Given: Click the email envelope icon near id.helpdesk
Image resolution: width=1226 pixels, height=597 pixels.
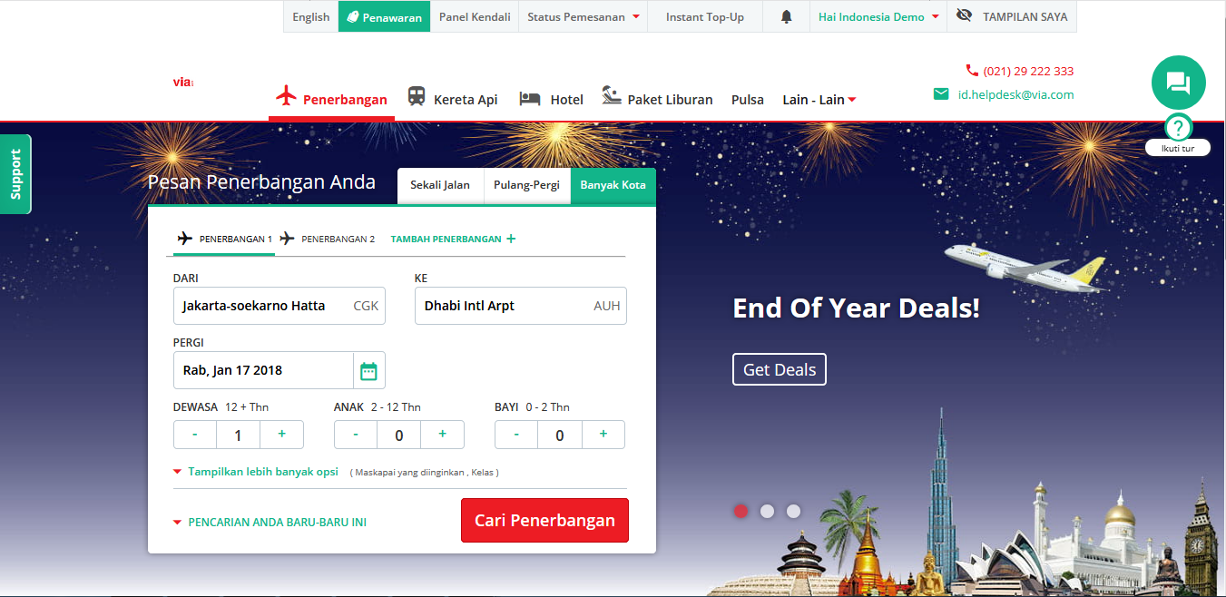Looking at the screenshot, I should click(941, 94).
